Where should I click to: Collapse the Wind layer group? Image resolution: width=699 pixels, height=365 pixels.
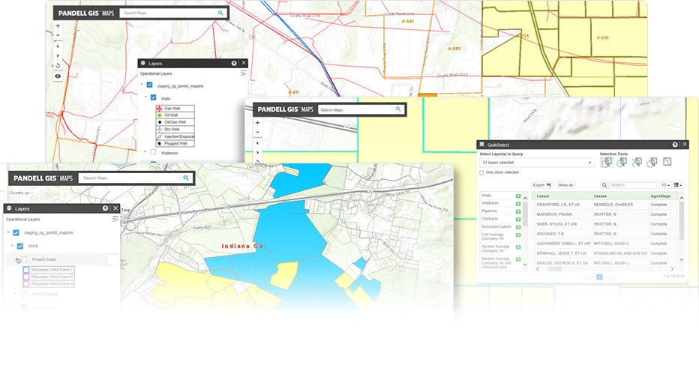(x=12, y=246)
